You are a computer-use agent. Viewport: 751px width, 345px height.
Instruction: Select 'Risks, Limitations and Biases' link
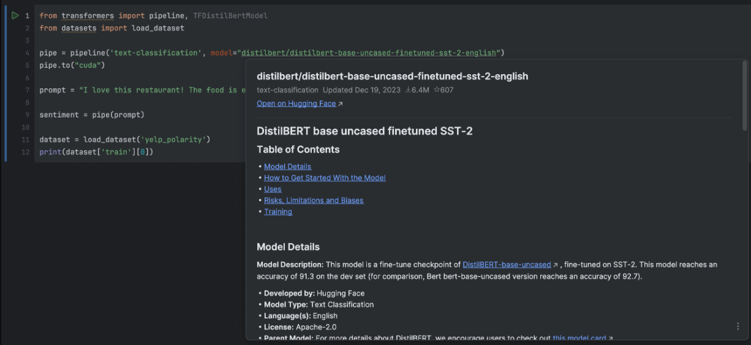pos(314,200)
